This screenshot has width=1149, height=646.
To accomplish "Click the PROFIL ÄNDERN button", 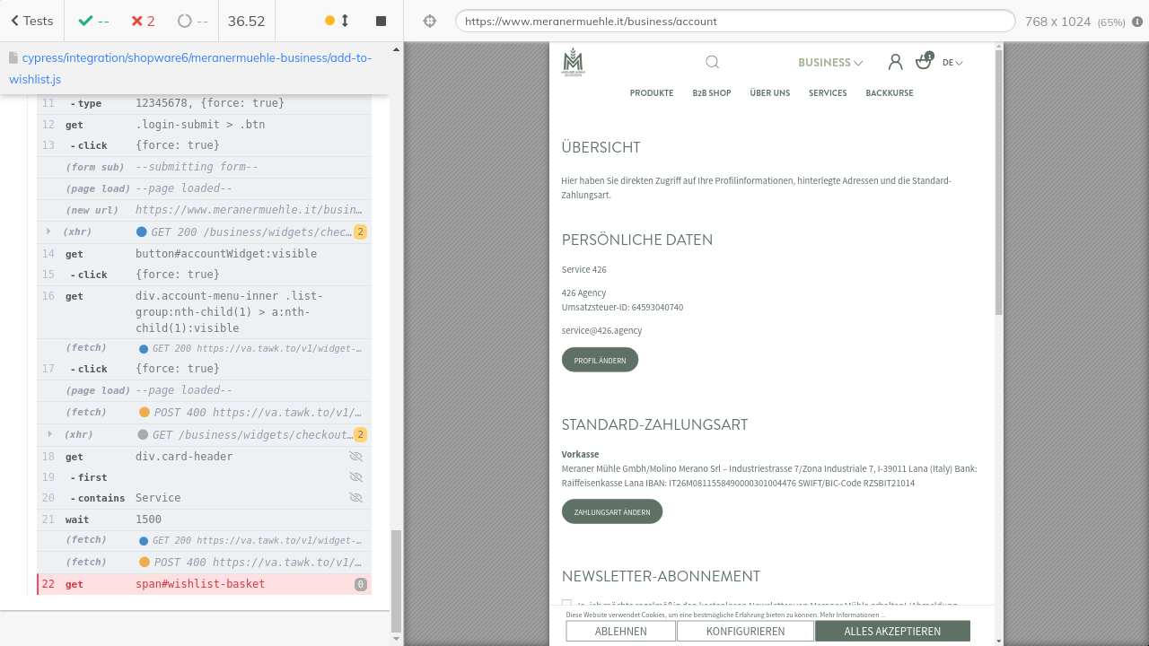I will (600, 360).
